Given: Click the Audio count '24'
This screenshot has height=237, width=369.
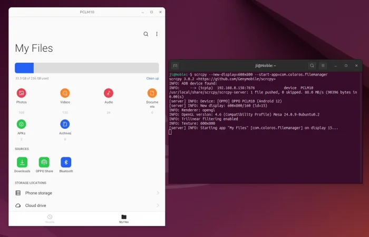Looking at the screenshot, I should [x=109, y=112].
